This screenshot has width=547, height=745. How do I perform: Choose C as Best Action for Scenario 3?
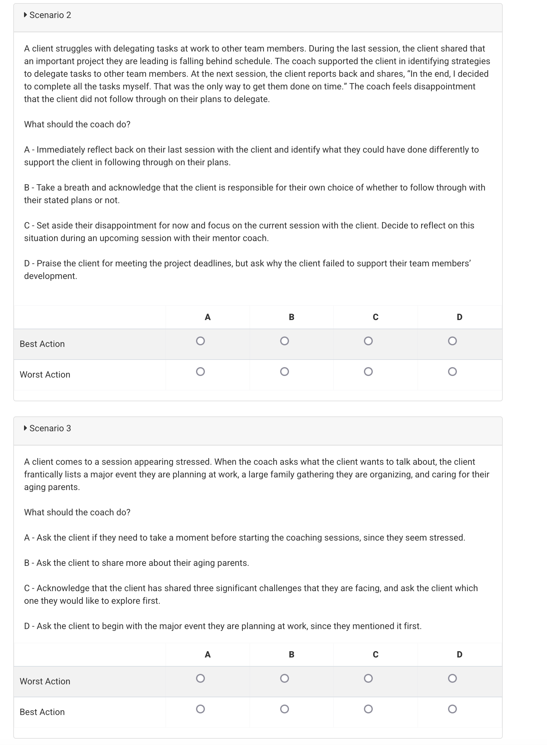[368, 709]
